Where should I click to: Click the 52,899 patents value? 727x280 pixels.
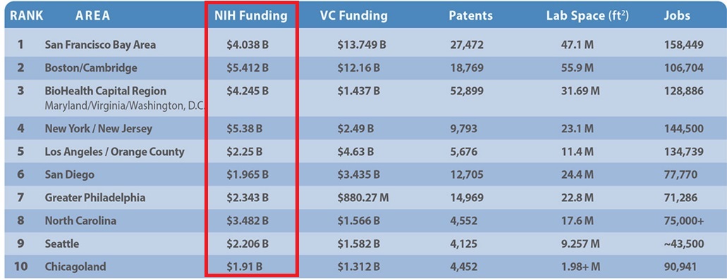(466, 91)
